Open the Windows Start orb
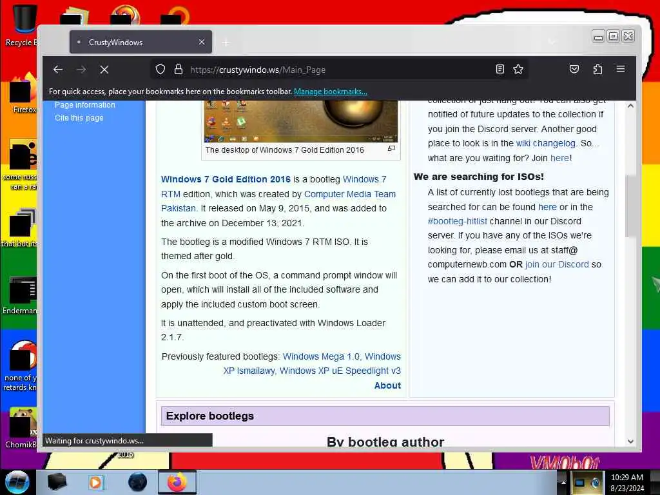 point(17,482)
